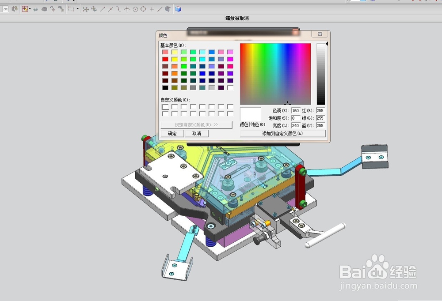Click the gray solid body toolbar icon
This screenshot has width=442, height=301.
coord(44,9)
